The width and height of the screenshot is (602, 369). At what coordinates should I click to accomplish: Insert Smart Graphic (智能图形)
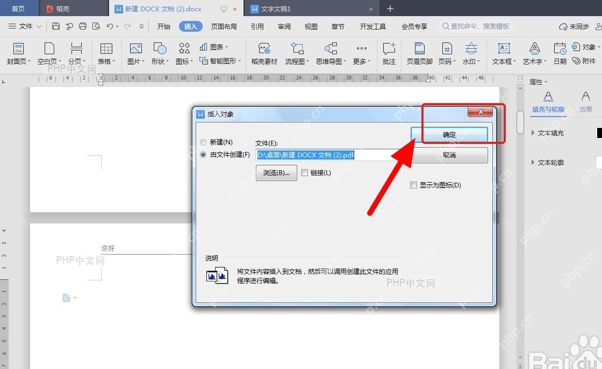click(220, 61)
